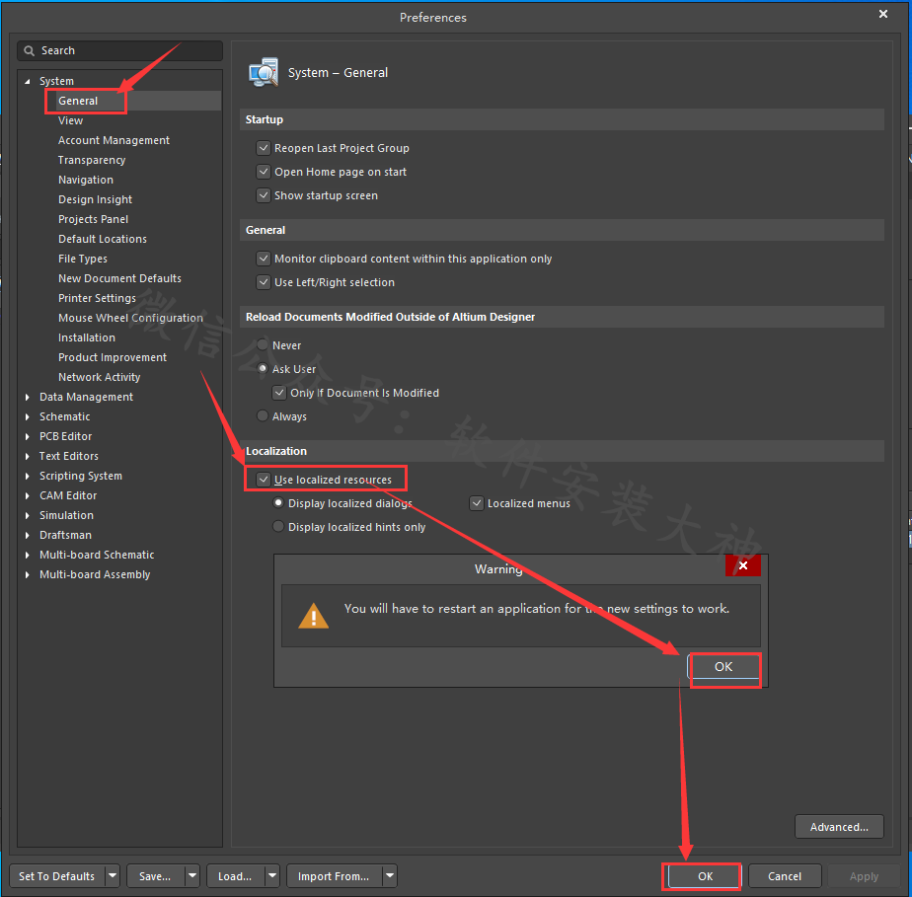
Task: Toggle Use localized resources checkbox
Action: tap(264, 480)
